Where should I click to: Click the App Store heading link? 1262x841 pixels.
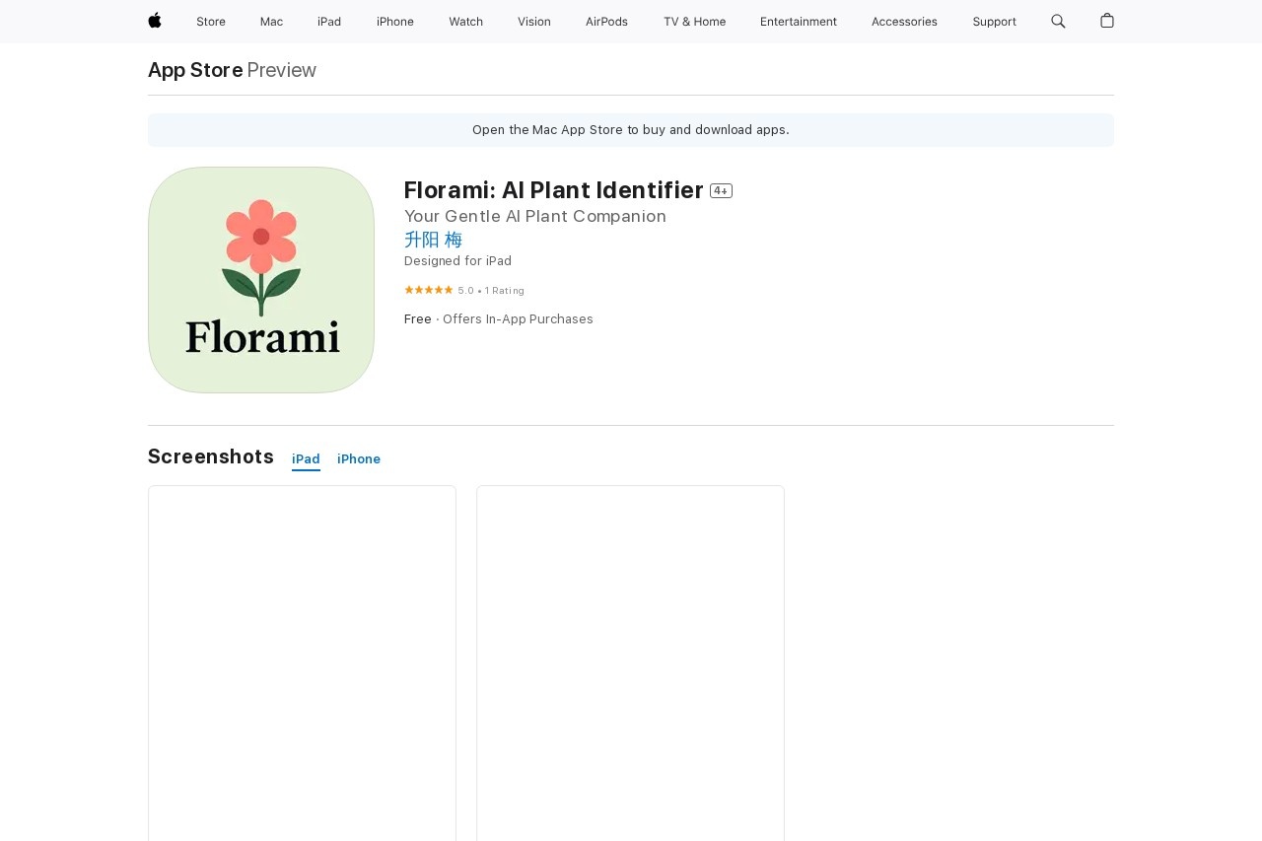pyautogui.click(x=195, y=70)
